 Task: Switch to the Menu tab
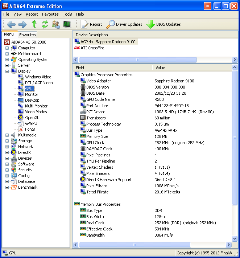9,34
